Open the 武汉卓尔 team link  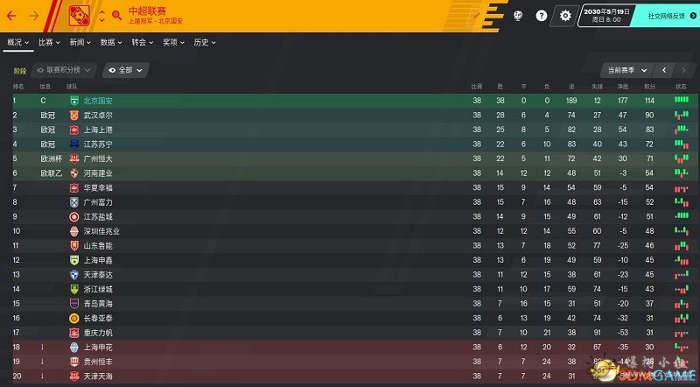pyautogui.click(x=97, y=116)
